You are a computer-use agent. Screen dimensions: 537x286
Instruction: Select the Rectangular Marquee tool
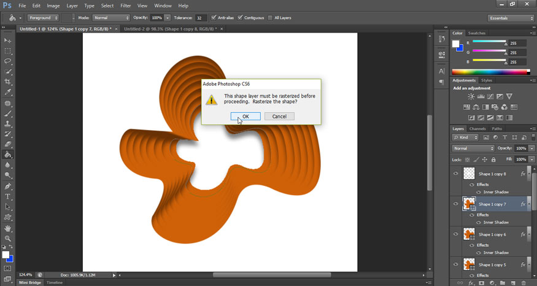(x=7, y=51)
